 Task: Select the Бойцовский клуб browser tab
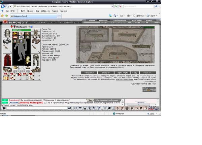34,16
